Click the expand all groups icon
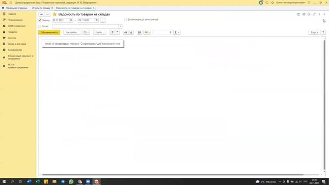This screenshot has height=185, width=329. coord(112,32)
